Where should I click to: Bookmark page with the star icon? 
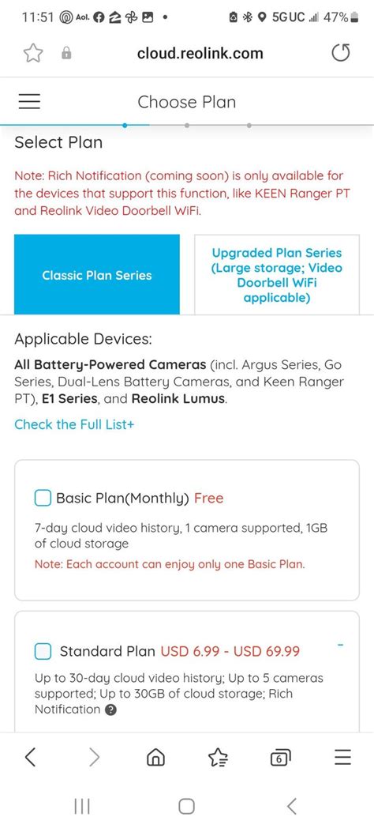[x=32, y=53]
